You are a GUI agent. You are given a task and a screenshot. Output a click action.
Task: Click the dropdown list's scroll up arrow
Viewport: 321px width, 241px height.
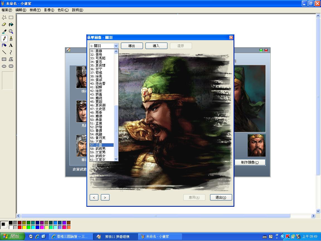pos(116,51)
